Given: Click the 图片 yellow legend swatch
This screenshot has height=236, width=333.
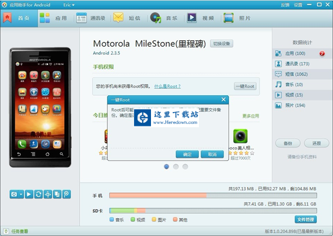Looking at the screenshot, I should pos(154,220).
